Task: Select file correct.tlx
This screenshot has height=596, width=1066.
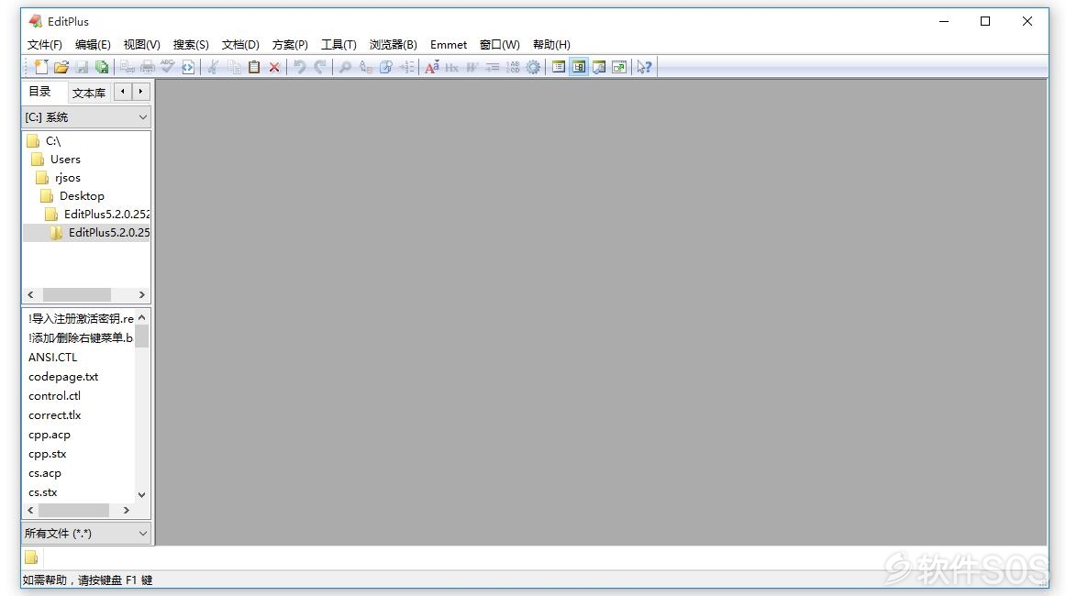Action: 54,414
